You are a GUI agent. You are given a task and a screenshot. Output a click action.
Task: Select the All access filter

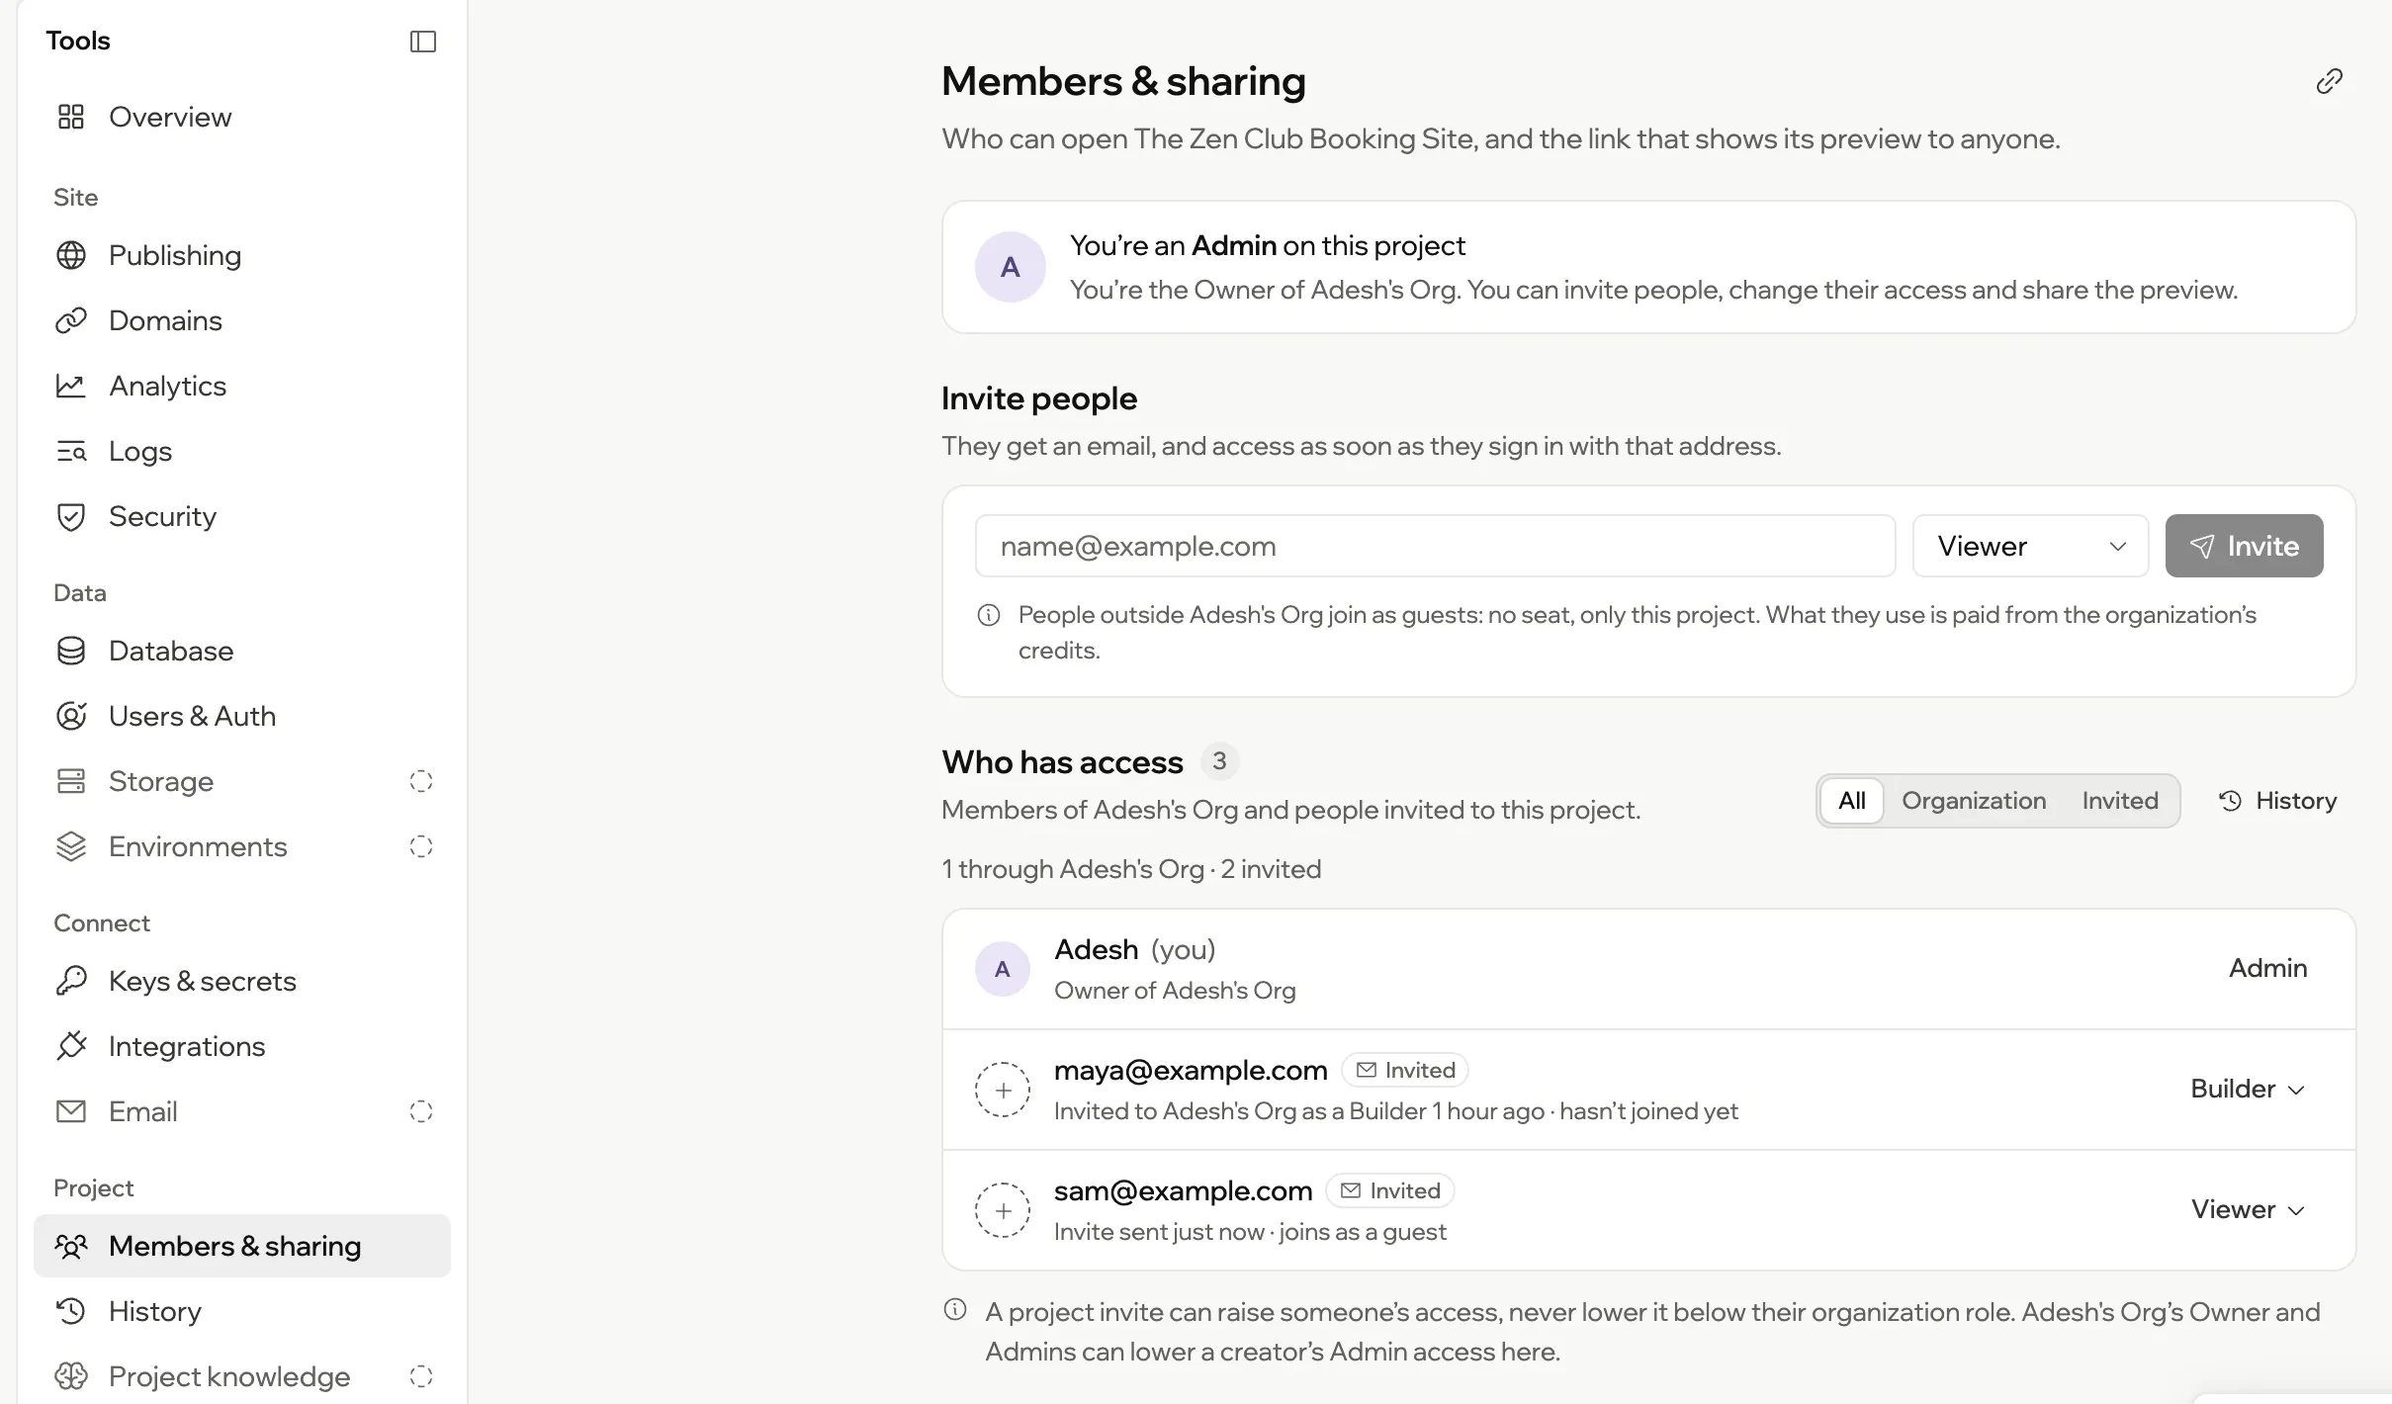pyautogui.click(x=1852, y=801)
